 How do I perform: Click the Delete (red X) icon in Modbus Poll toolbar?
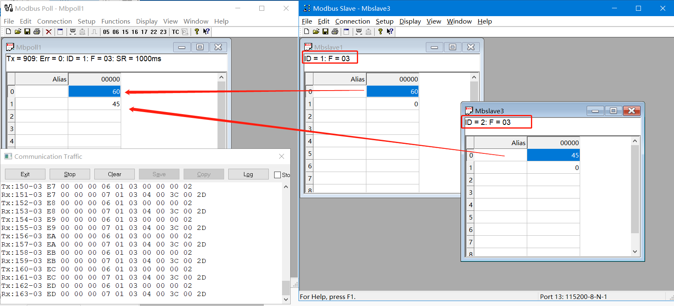tap(48, 32)
